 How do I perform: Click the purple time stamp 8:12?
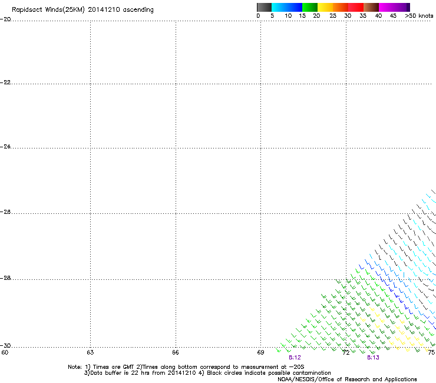click(x=295, y=358)
